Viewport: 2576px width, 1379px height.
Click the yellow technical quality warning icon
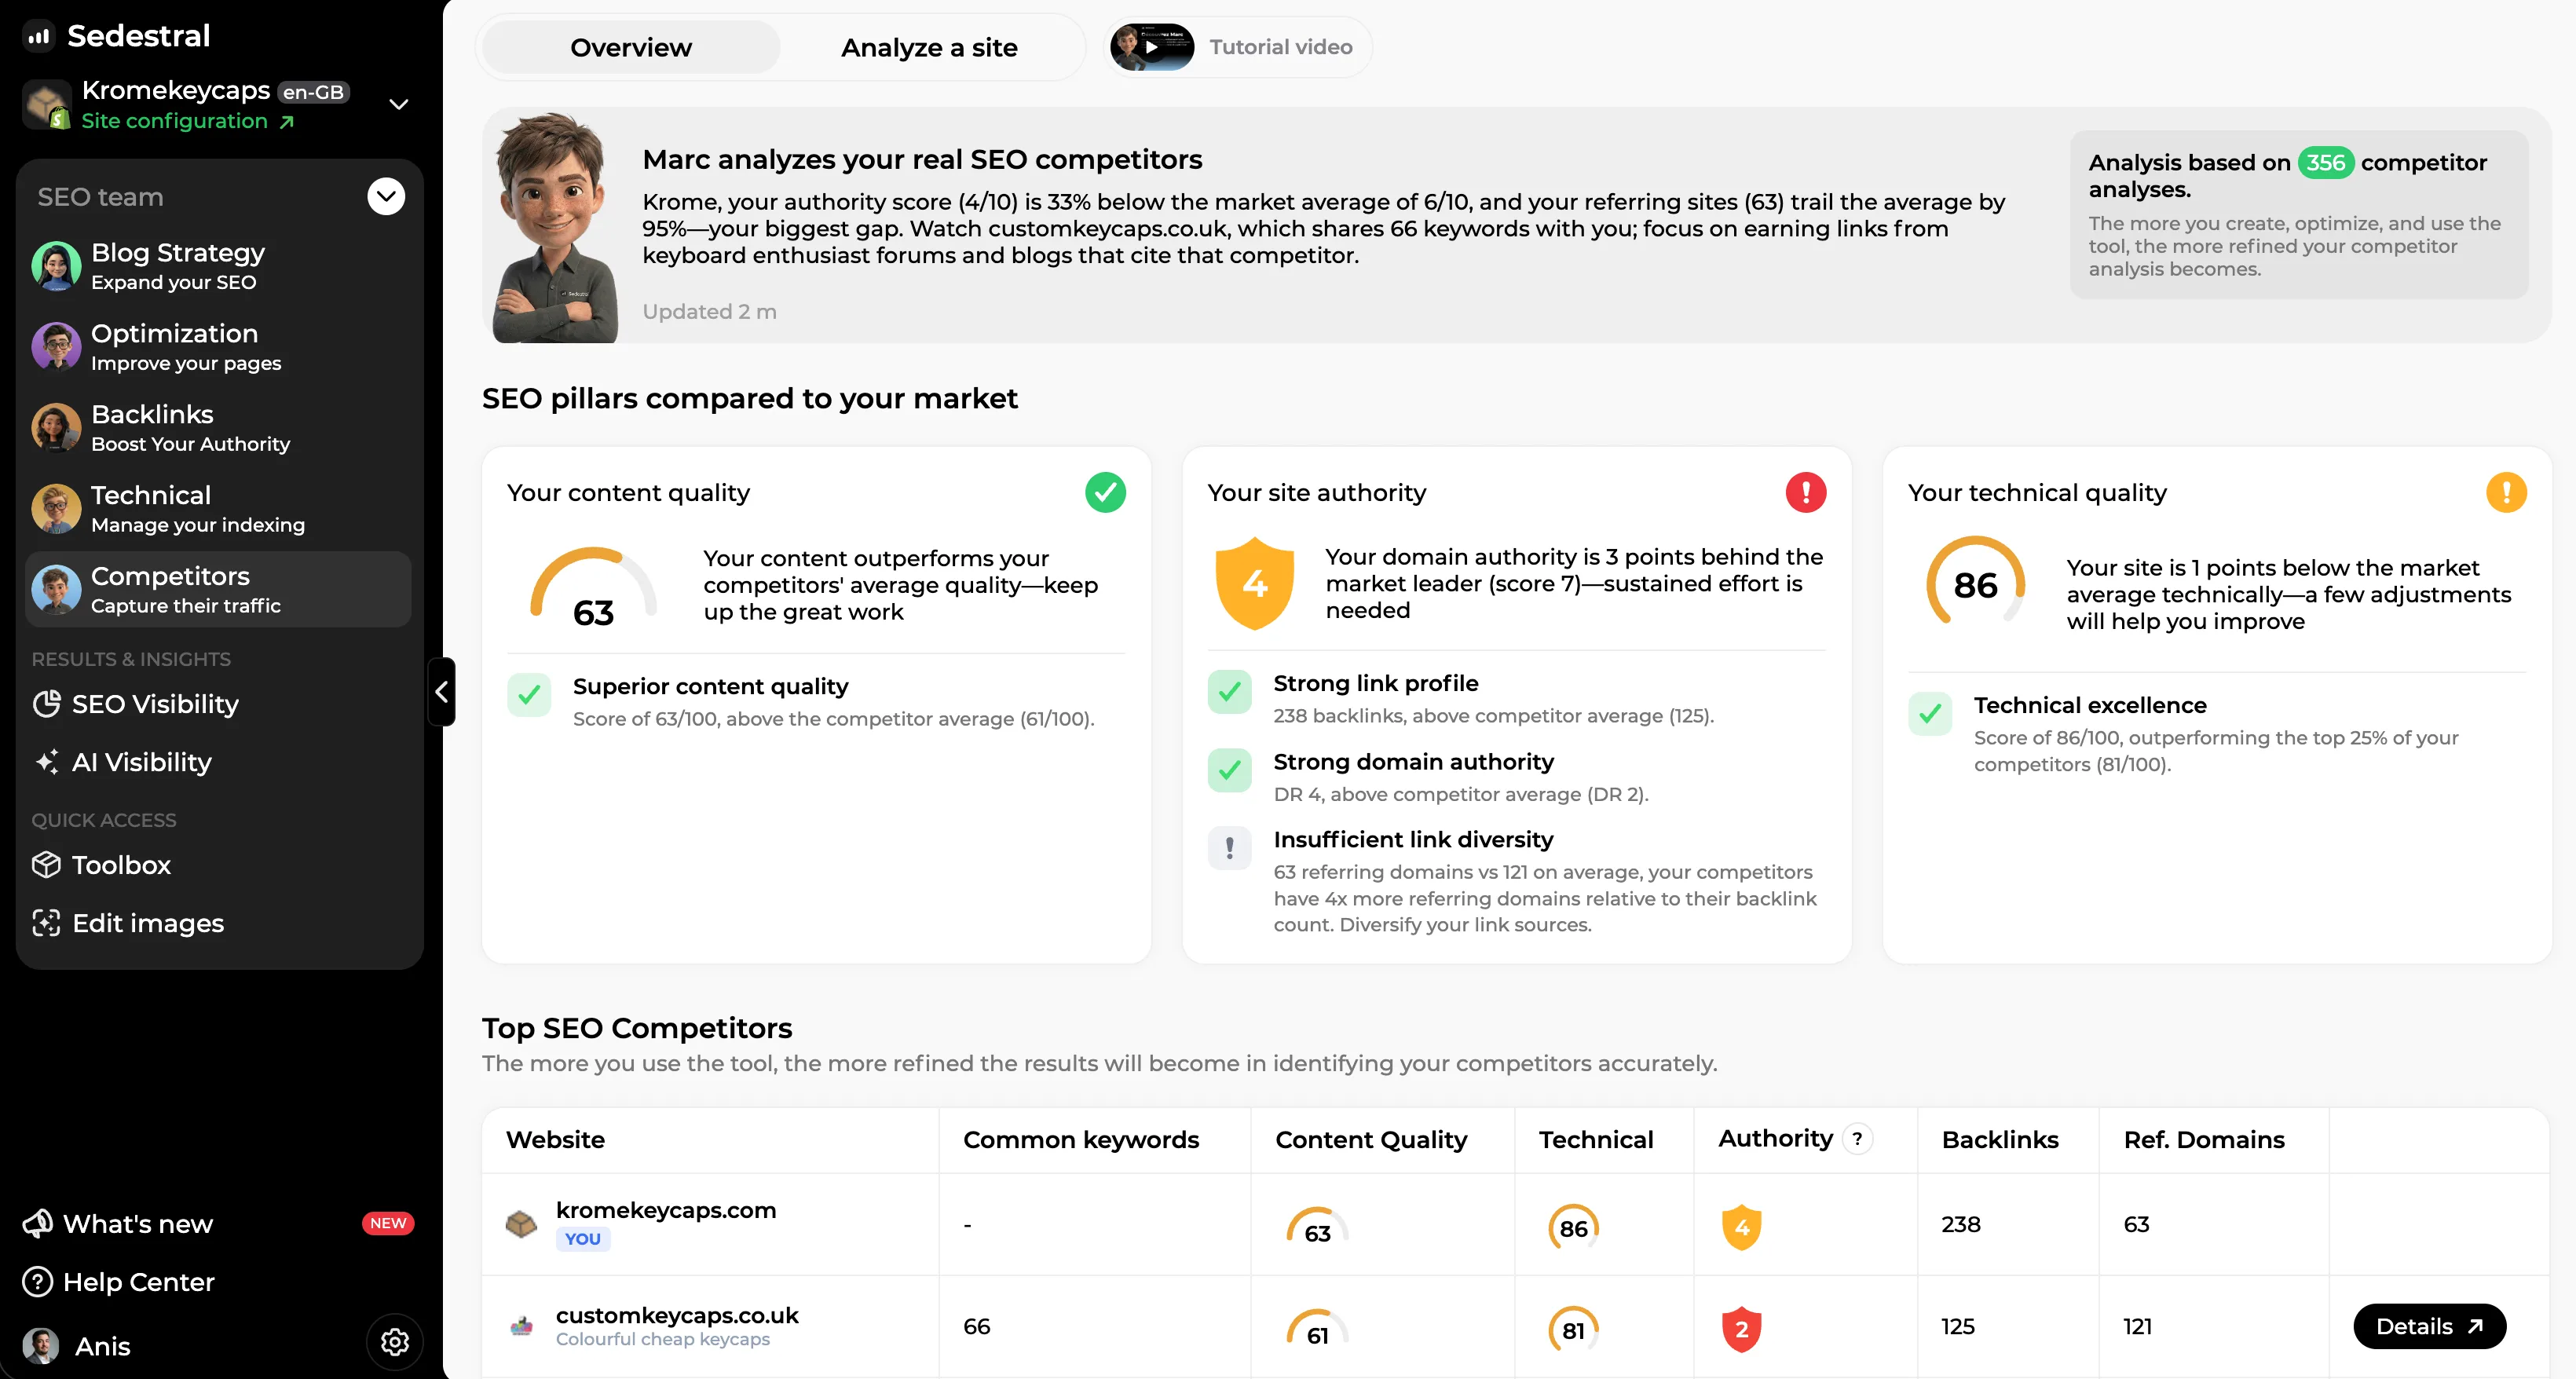pyautogui.click(x=2506, y=492)
